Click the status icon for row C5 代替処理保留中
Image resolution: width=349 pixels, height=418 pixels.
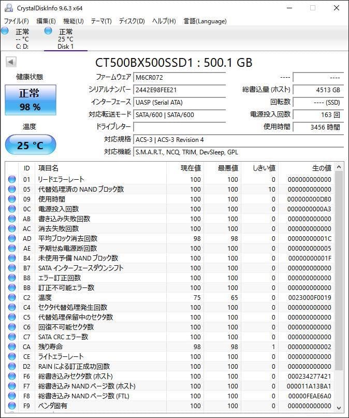click(x=12, y=317)
